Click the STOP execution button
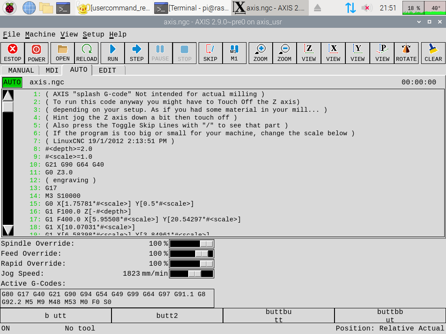Screen dimensions: 446x334 click(184, 53)
